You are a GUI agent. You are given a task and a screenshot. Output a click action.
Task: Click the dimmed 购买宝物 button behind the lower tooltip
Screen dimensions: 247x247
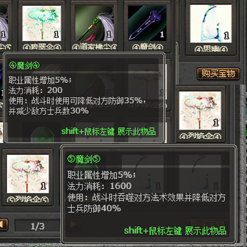[207, 223]
